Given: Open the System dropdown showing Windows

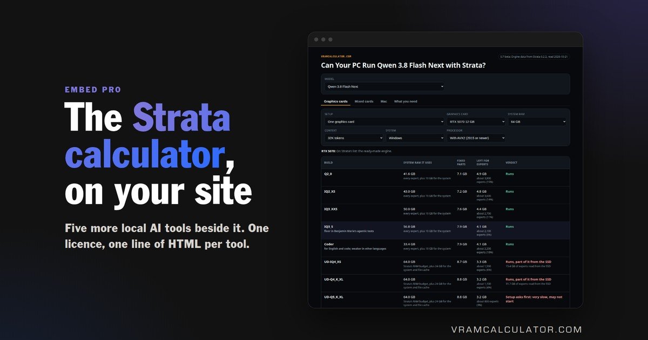Looking at the screenshot, I should click(x=415, y=138).
